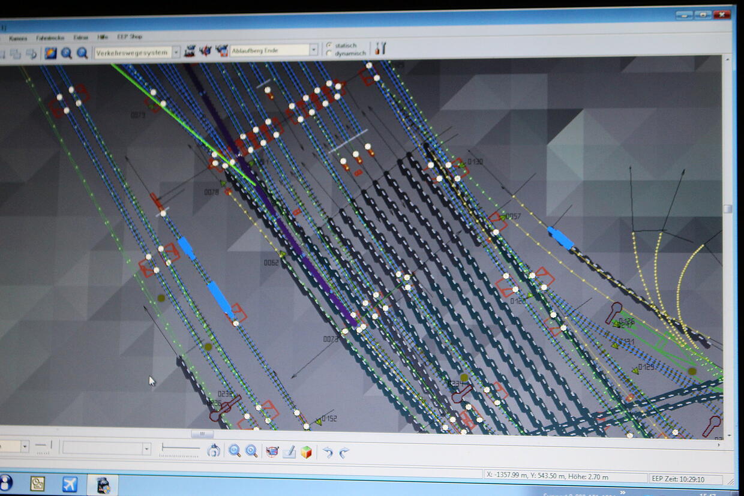Adjust the short slider in bottom toolbar
744x496 pixels.
(x=44, y=445)
